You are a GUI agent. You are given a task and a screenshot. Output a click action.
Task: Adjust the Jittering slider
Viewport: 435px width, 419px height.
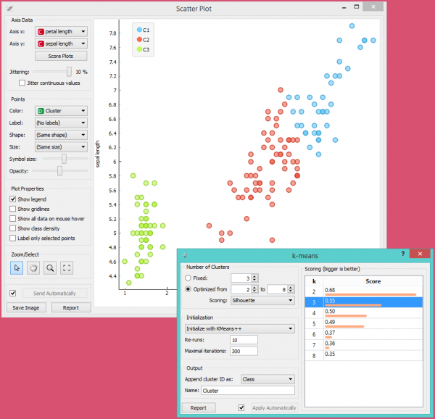click(69, 72)
